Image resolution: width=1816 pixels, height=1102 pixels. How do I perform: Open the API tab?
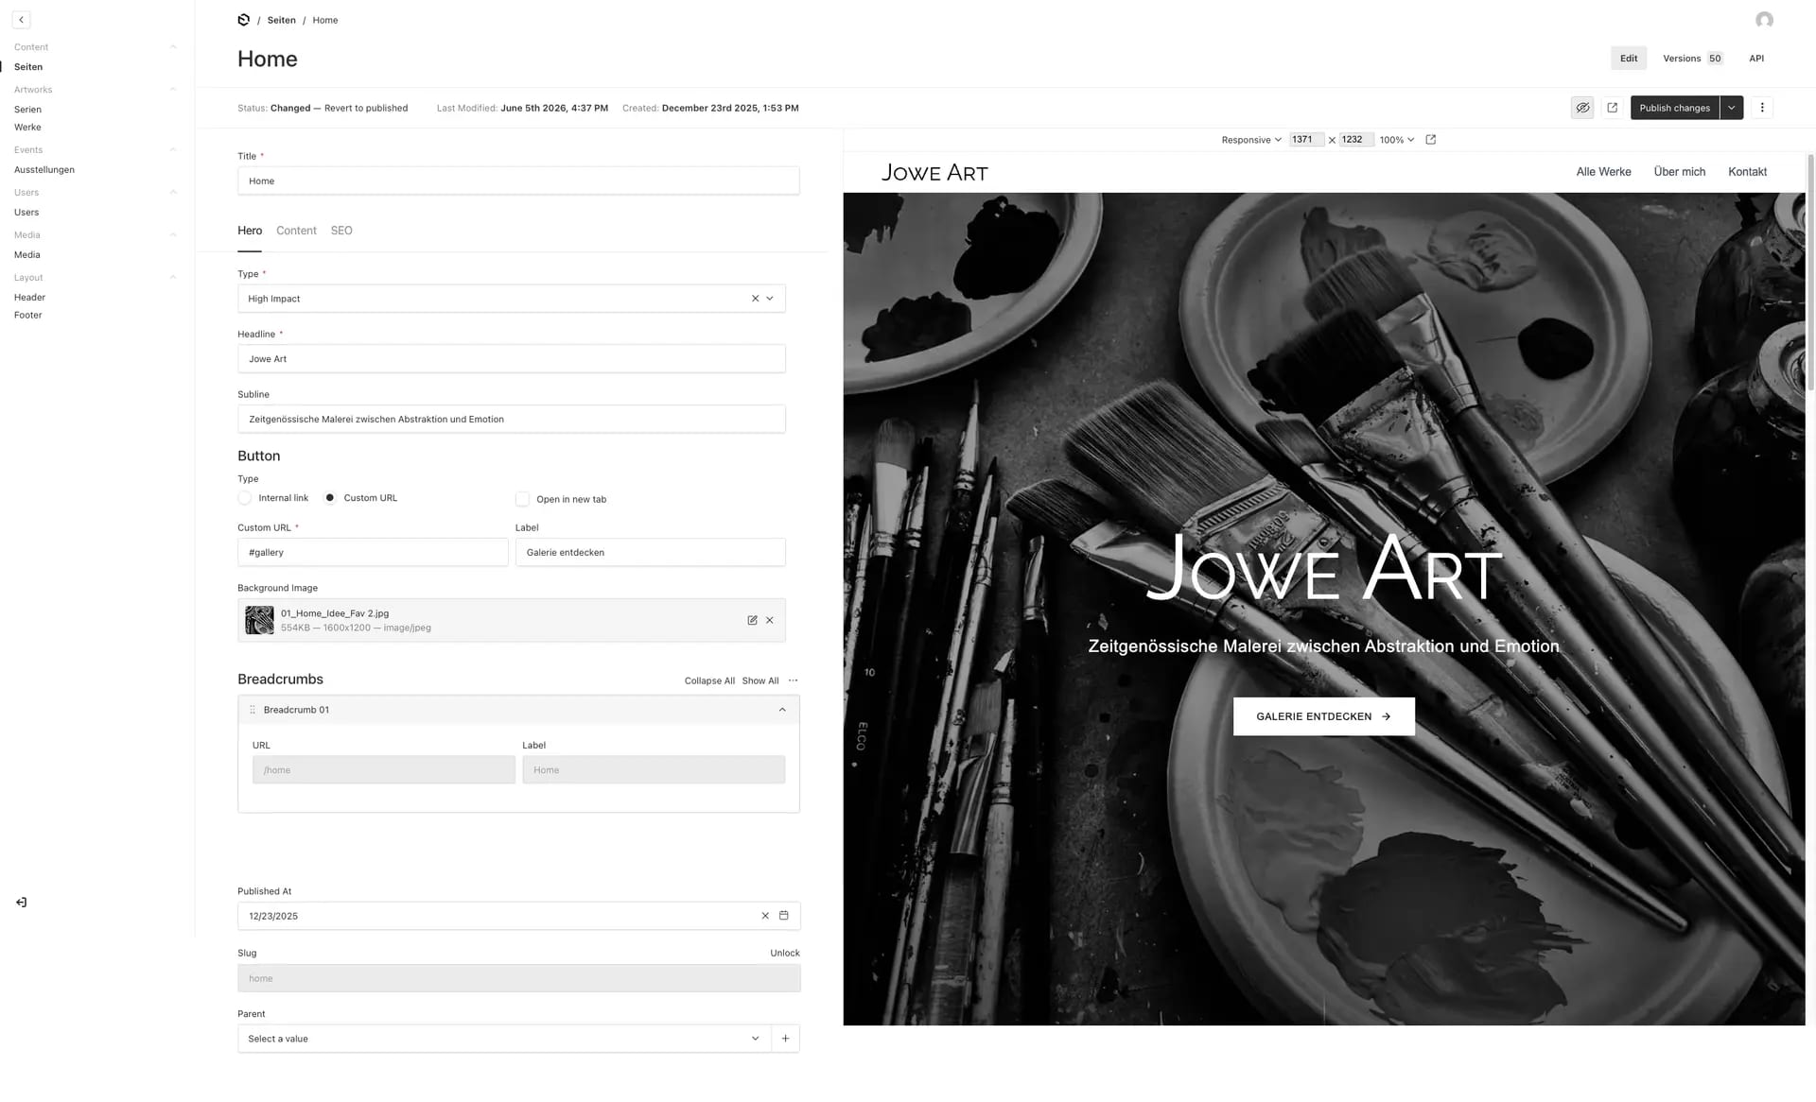(1756, 59)
